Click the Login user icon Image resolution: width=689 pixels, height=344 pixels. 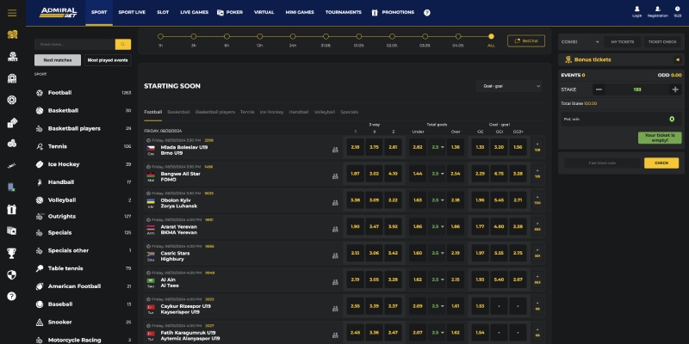(x=636, y=9)
